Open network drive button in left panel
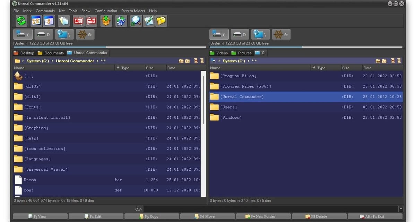 [64, 34]
